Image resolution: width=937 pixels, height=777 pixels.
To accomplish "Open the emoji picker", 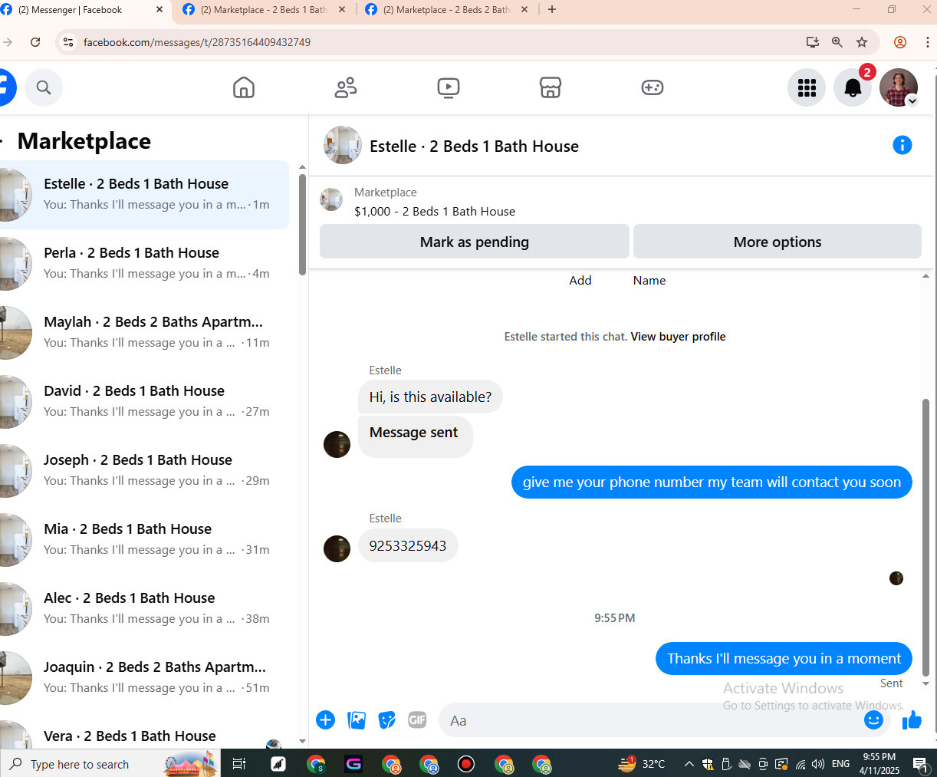I will point(873,719).
